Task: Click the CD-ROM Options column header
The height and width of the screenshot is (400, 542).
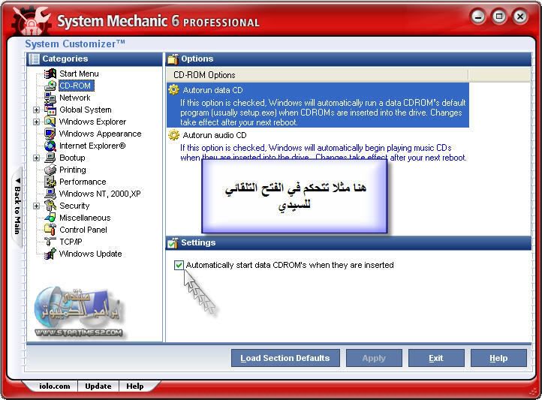Action: click(x=317, y=75)
